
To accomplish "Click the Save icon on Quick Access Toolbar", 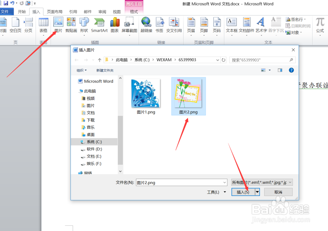I will point(6,3).
